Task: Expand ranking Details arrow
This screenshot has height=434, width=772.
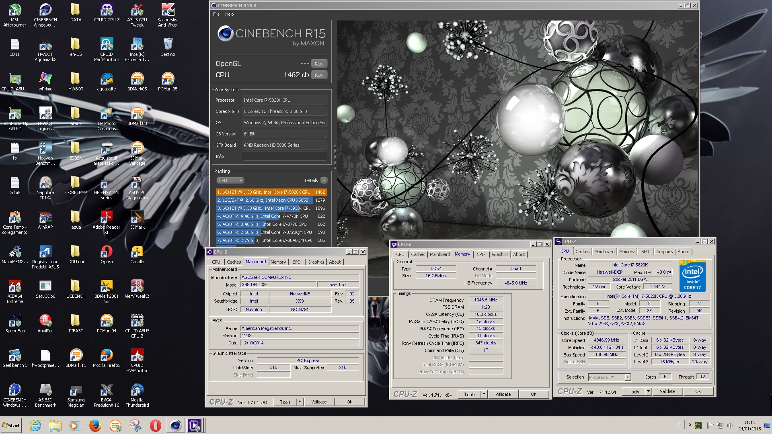Action: (x=324, y=180)
